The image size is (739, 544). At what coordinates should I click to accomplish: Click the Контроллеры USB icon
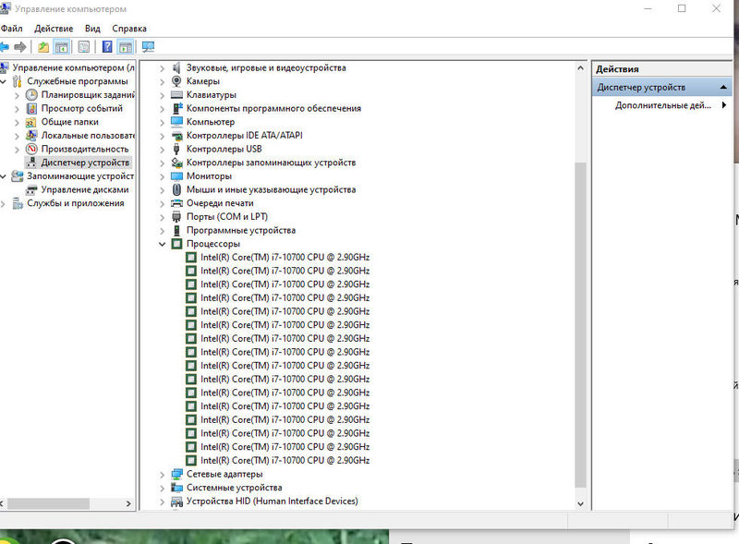(x=177, y=149)
